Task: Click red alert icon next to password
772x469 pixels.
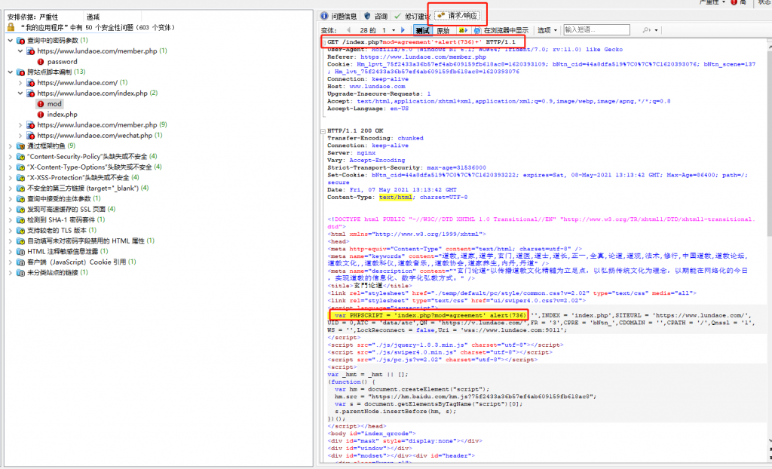Action: 41,62
